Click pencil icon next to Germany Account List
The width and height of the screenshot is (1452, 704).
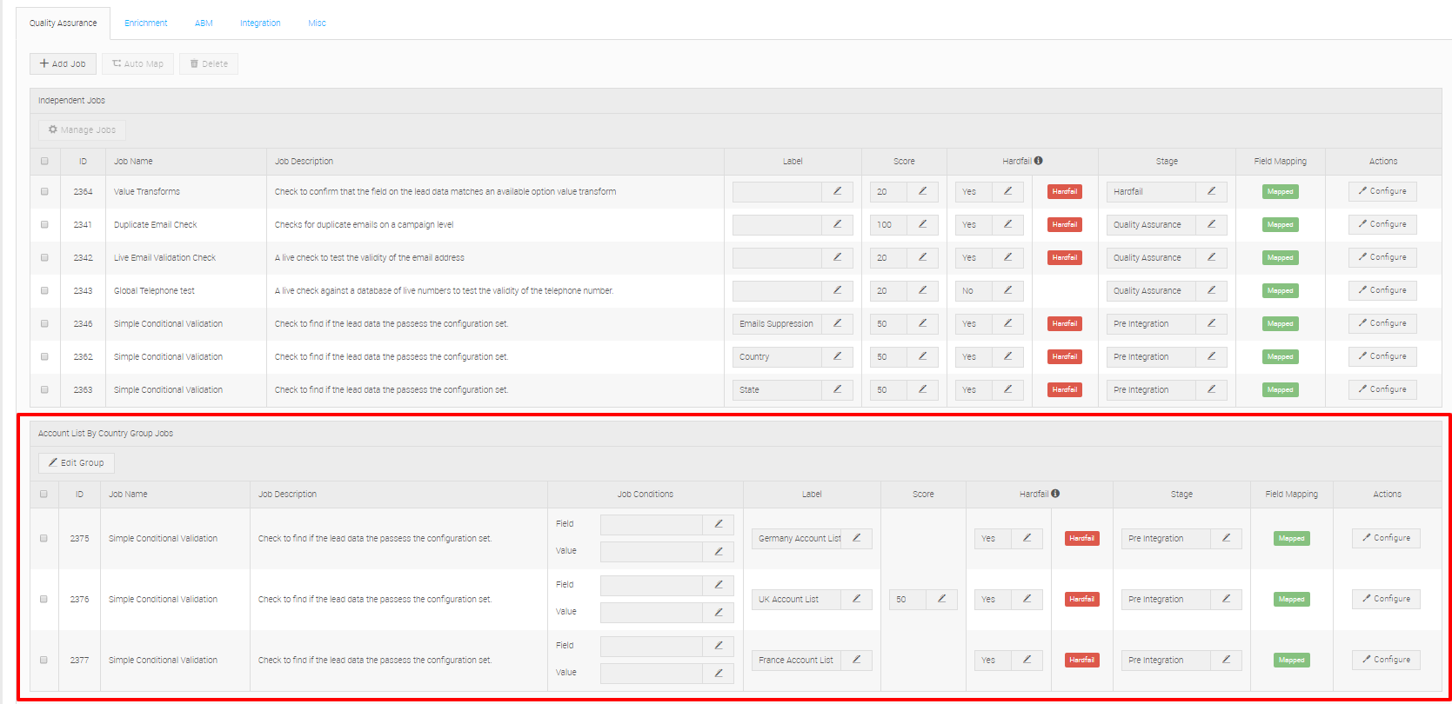click(x=856, y=538)
